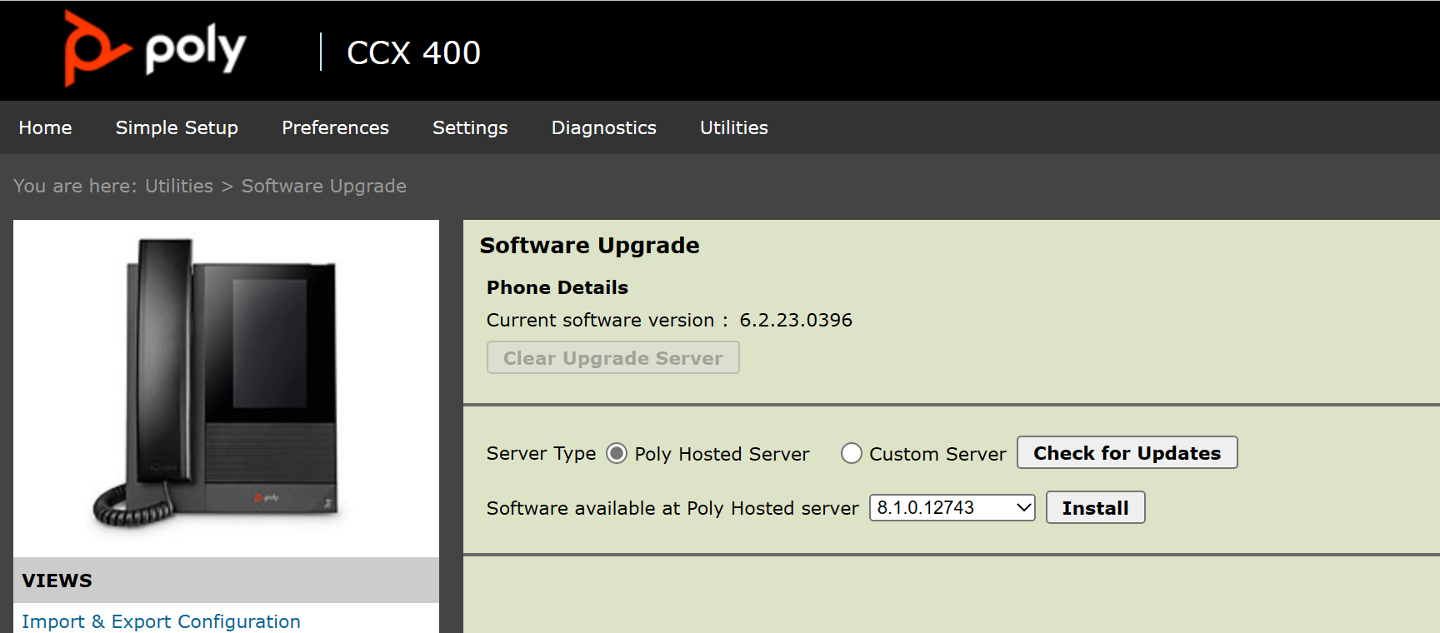Click the Poly logo in header
1440x633 pixels.
click(156, 48)
